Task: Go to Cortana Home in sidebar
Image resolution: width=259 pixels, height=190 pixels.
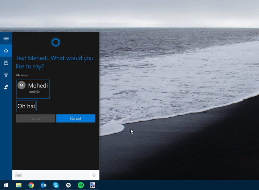Action: click(6, 51)
